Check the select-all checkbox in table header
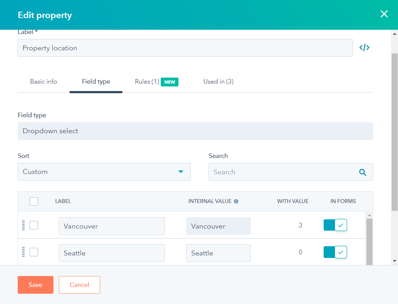Image resolution: width=398 pixels, height=304 pixels. coord(34,201)
